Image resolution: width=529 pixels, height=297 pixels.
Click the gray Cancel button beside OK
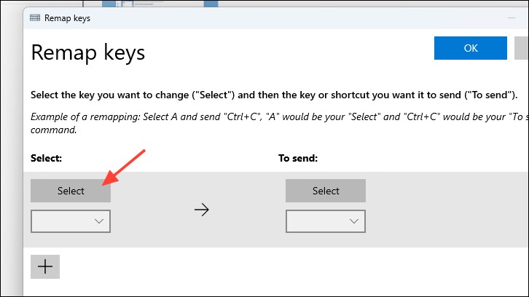(x=522, y=48)
